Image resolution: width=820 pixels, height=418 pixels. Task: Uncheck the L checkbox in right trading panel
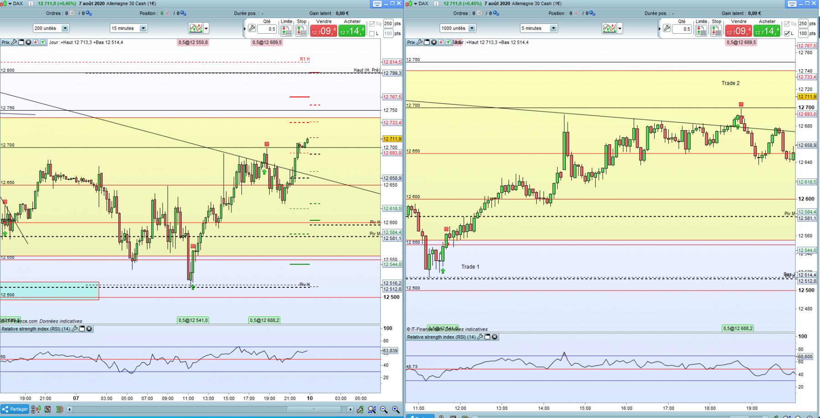(x=787, y=34)
